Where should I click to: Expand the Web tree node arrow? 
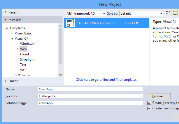[x=17, y=49]
